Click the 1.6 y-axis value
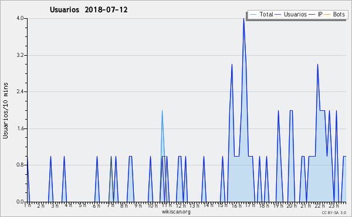The width and height of the screenshot is (352, 217). tap(20, 128)
